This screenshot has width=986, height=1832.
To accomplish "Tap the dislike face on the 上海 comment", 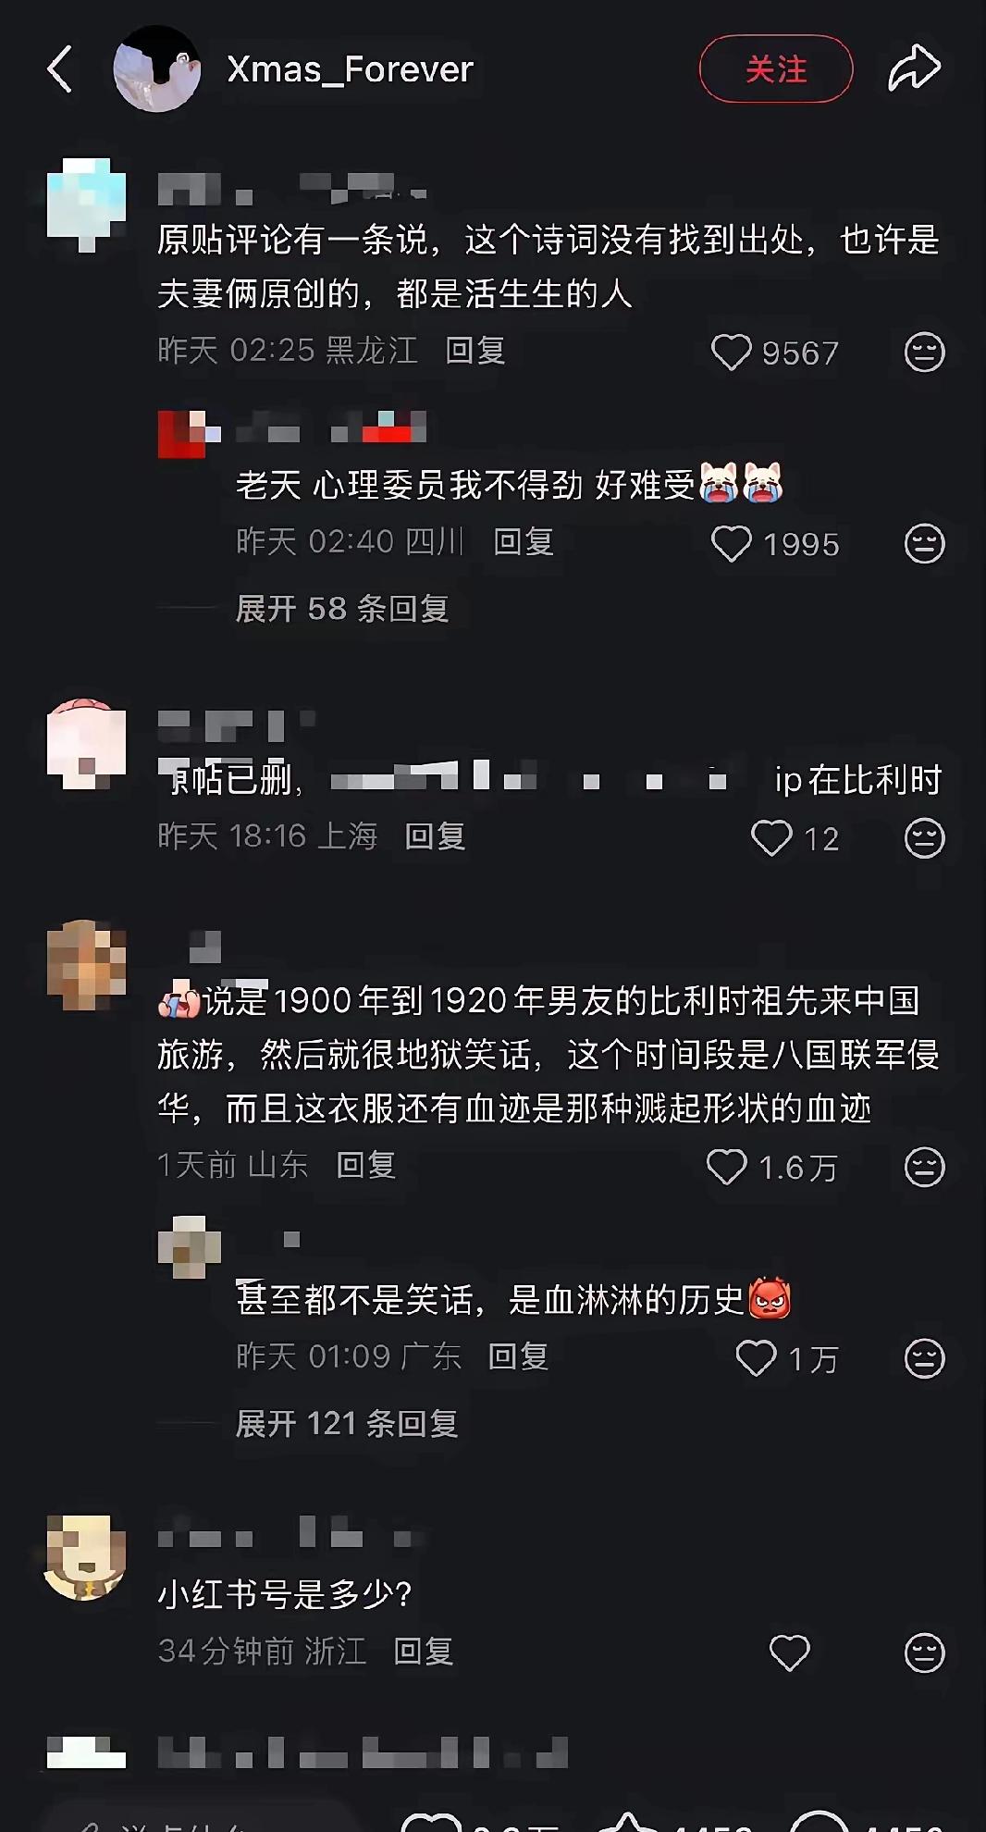I will point(924,838).
